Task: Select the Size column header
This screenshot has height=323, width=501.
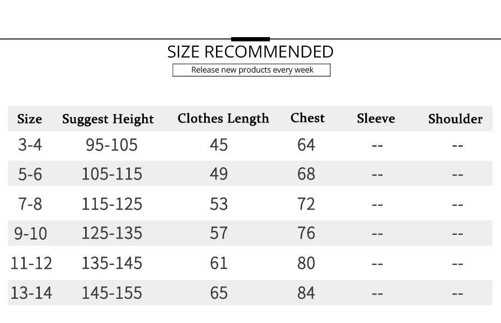Action: pyautogui.click(x=30, y=119)
